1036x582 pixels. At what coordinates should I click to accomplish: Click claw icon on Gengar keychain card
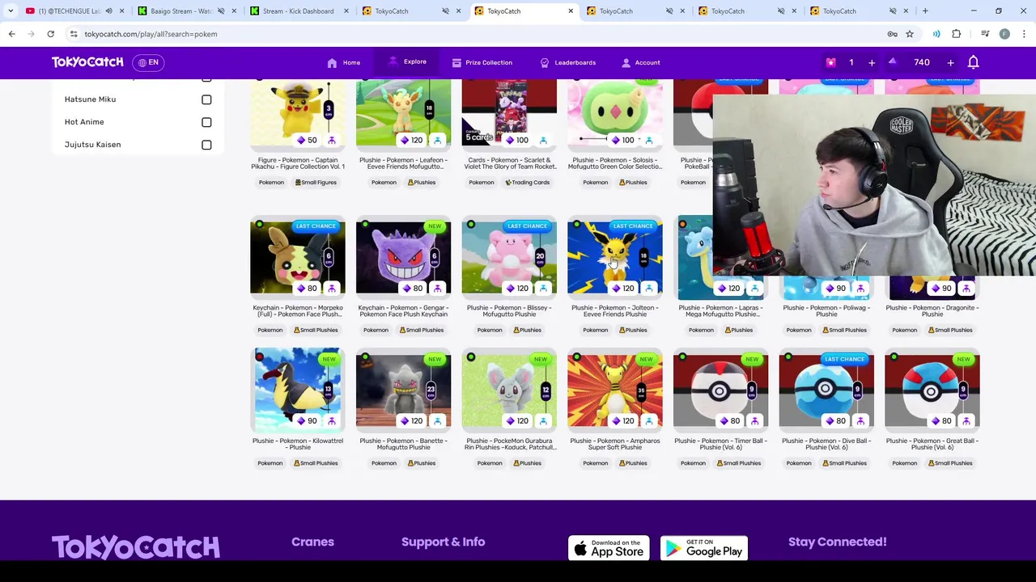[x=438, y=288]
